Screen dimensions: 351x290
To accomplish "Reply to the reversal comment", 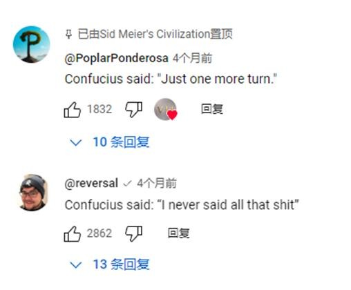I will click(x=179, y=233).
